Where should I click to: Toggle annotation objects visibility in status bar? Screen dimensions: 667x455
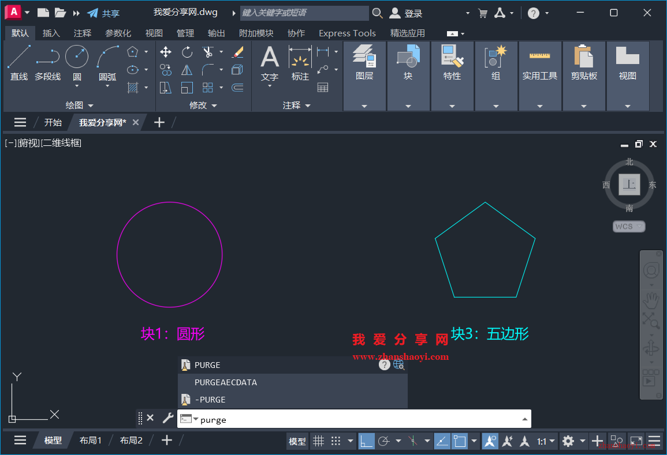click(x=490, y=441)
